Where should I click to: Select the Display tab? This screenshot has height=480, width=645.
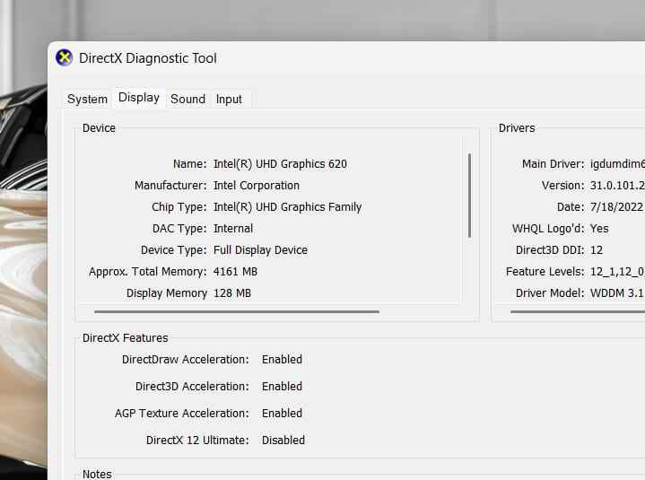tap(139, 98)
